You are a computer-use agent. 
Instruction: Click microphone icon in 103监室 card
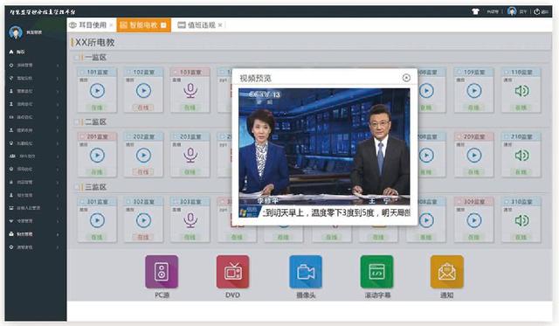click(190, 91)
